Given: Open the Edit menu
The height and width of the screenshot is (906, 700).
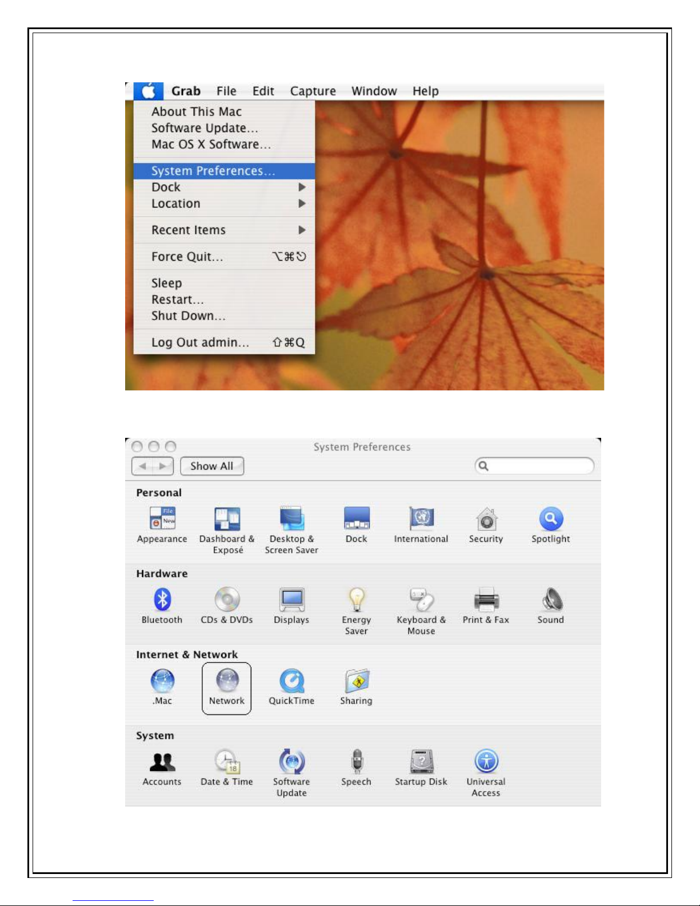Looking at the screenshot, I should (263, 91).
